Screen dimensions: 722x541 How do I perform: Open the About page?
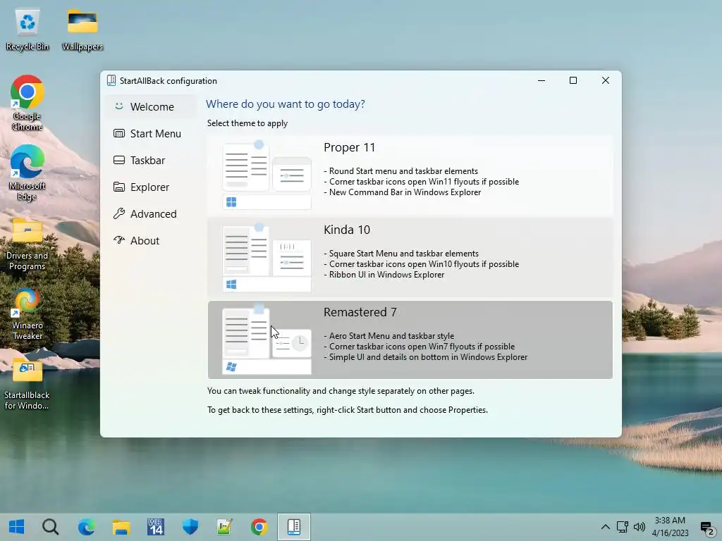[x=151, y=241]
